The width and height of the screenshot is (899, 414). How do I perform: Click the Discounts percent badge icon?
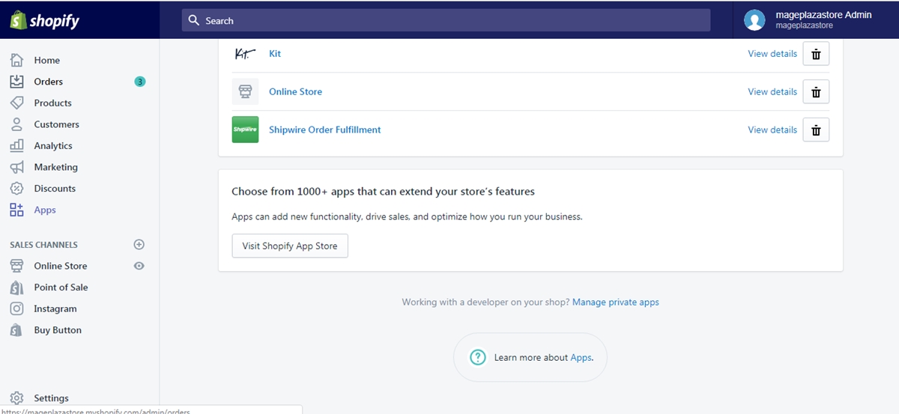coord(16,189)
